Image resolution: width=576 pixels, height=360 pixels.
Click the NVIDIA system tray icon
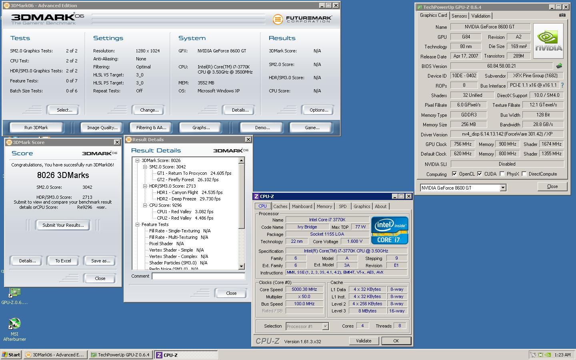tap(548, 355)
